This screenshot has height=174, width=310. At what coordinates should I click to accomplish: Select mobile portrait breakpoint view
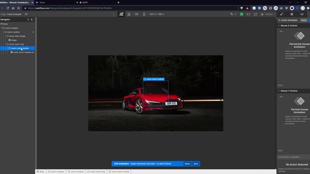144,14
